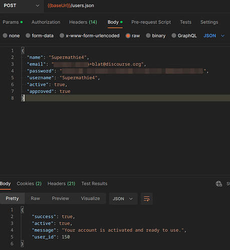
Task: Switch to the Params tab
Action: 13,22
